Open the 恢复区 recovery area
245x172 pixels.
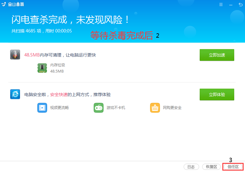[211, 167]
